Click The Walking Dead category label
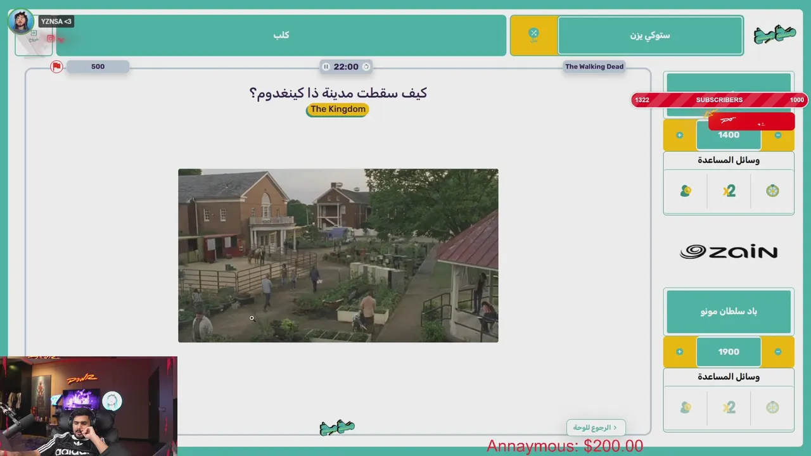 pyautogui.click(x=594, y=66)
